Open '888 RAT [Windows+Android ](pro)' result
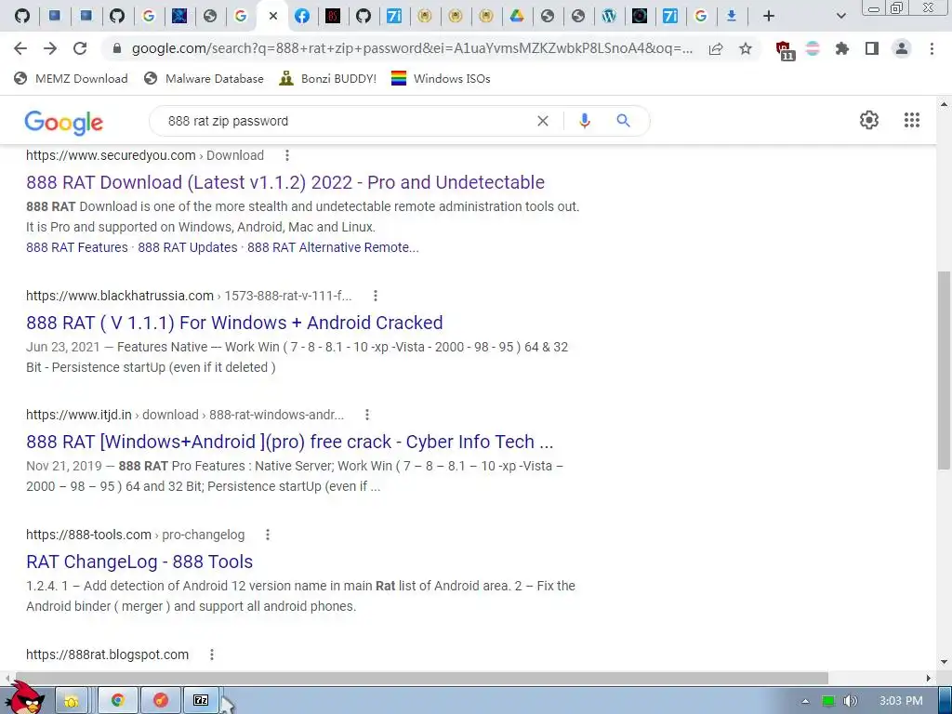This screenshot has width=952, height=714. coord(290,442)
